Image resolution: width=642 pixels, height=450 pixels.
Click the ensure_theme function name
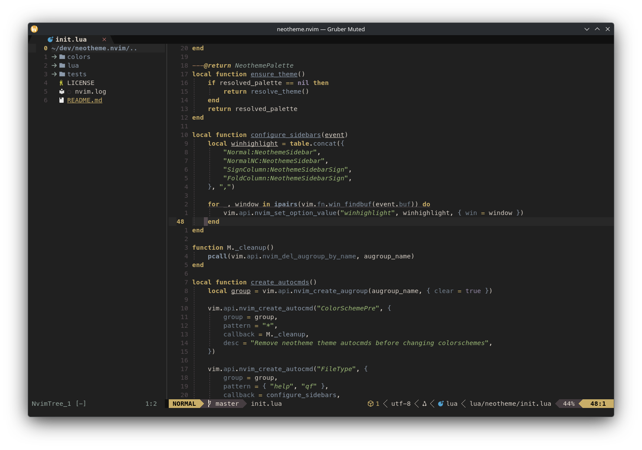click(x=274, y=74)
